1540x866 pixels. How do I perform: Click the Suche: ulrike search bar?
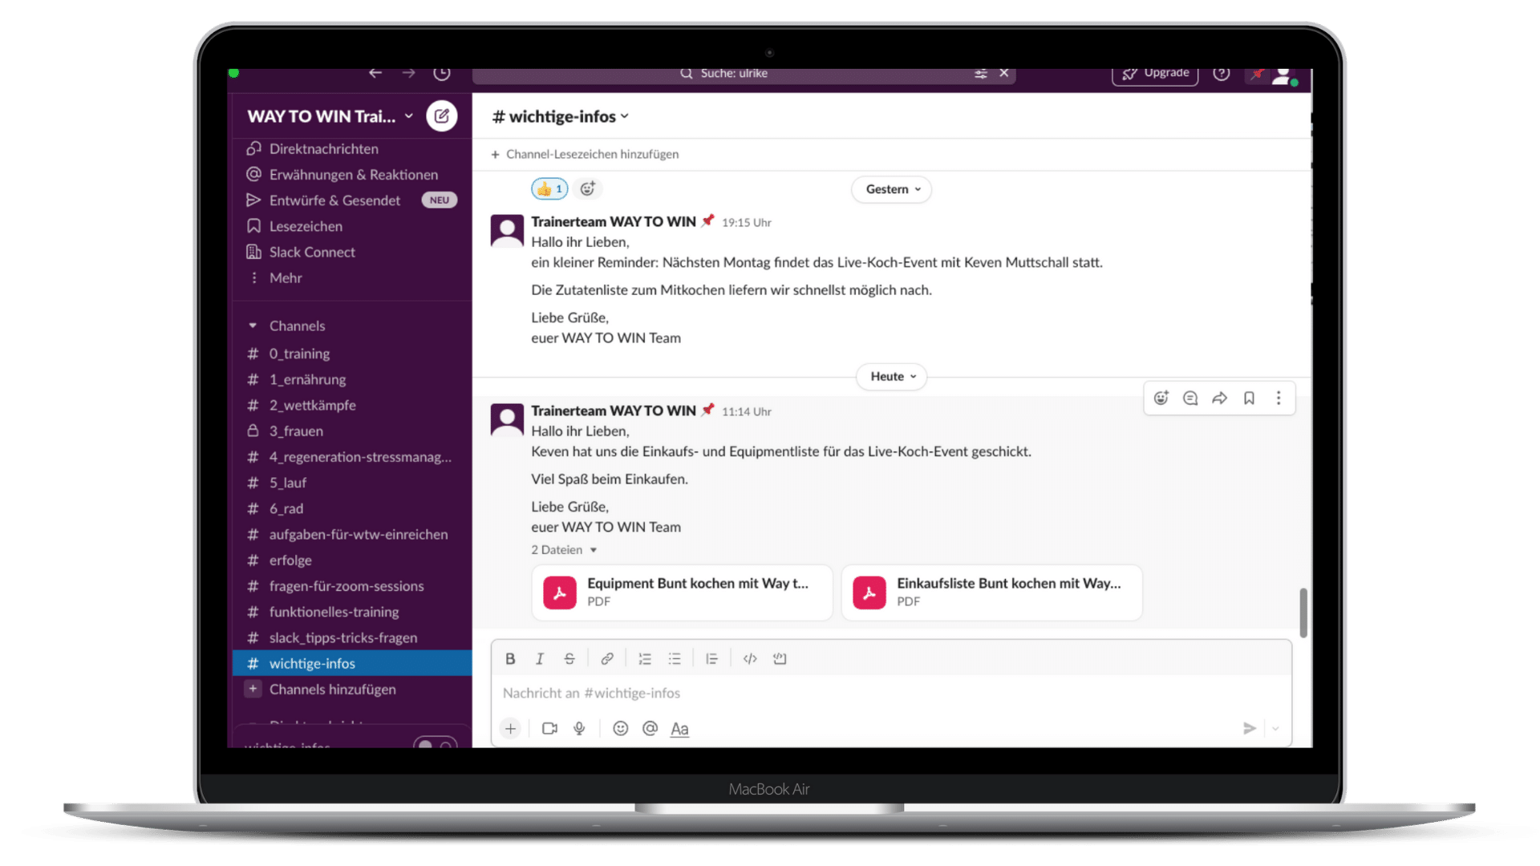click(744, 74)
